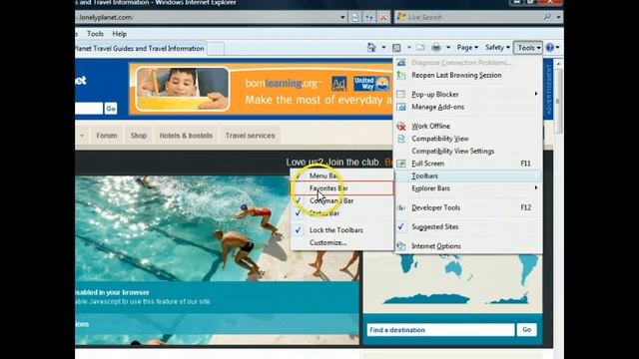Click the Pop-up Blocker icon

coord(401,94)
